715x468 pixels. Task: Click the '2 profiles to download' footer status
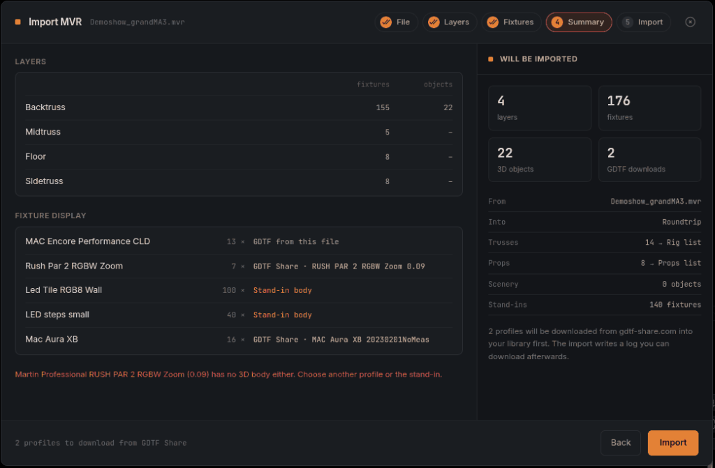point(101,443)
